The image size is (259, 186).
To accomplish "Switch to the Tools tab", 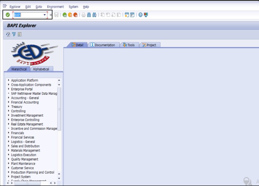I will (129, 45).
